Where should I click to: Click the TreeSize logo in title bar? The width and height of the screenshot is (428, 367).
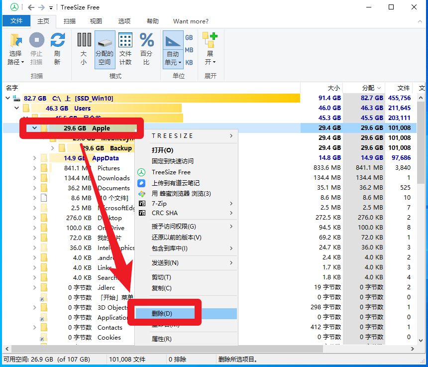click(14, 7)
